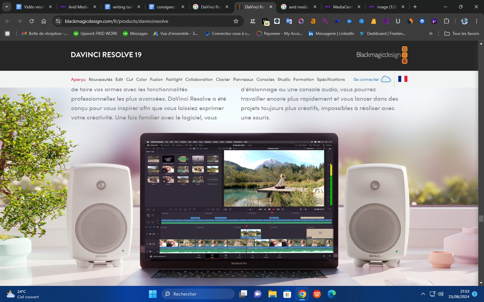
Task: Click the Se connecter link
Action: tap(366, 80)
